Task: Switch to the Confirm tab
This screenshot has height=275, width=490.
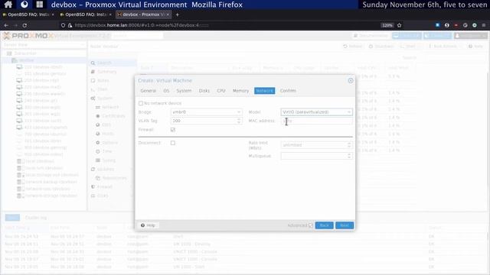Action: point(288,91)
